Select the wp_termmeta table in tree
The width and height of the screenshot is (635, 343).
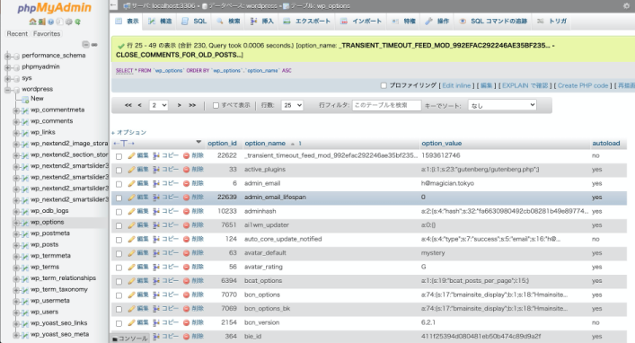tap(50, 256)
